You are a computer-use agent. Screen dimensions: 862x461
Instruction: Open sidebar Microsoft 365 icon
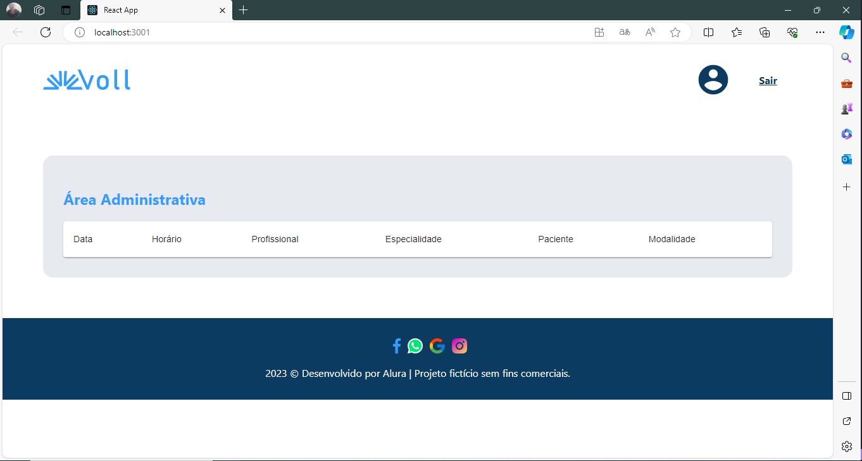(x=847, y=134)
